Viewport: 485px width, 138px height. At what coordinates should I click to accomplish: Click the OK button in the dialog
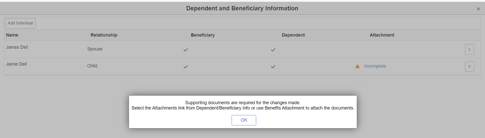[244, 120]
